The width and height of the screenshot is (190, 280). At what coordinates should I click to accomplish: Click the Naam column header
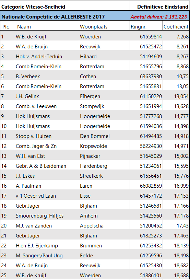pos(47,27)
